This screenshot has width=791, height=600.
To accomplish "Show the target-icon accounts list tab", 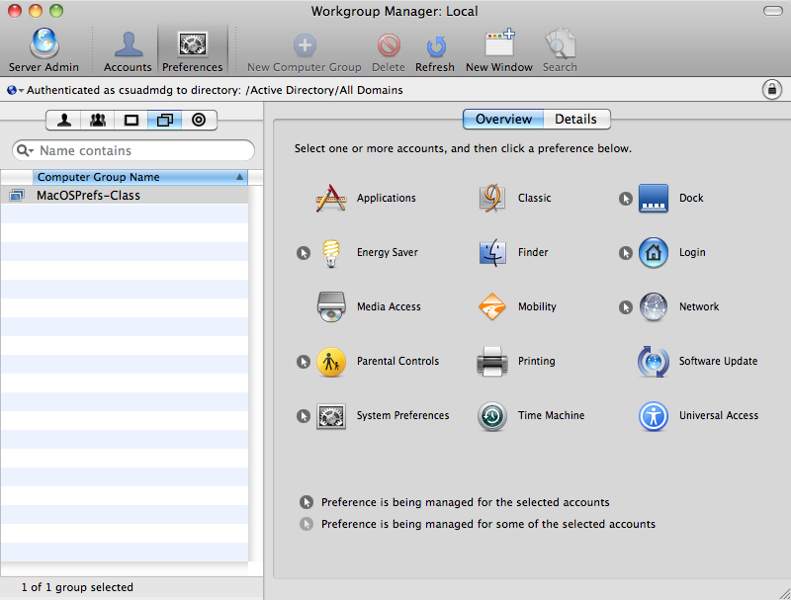I will click(199, 120).
